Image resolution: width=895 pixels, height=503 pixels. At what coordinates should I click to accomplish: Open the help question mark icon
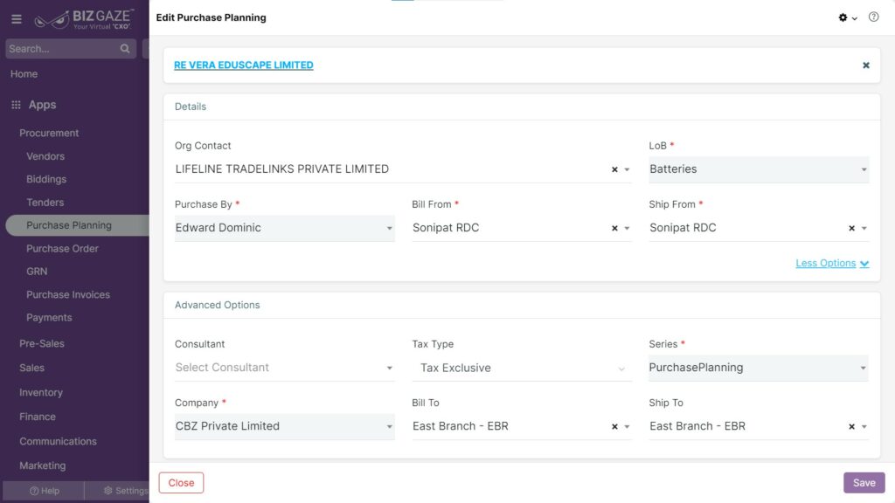pyautogui.click(x=873, y=17)
